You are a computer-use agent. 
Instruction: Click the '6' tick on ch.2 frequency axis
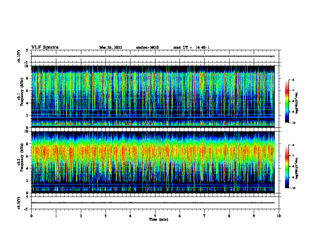tap(28, 156)
